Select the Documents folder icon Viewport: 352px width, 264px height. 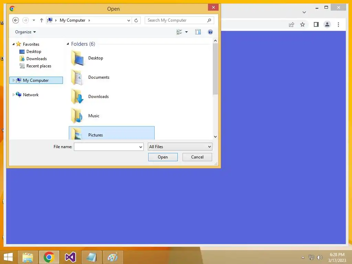coord(77,77)
